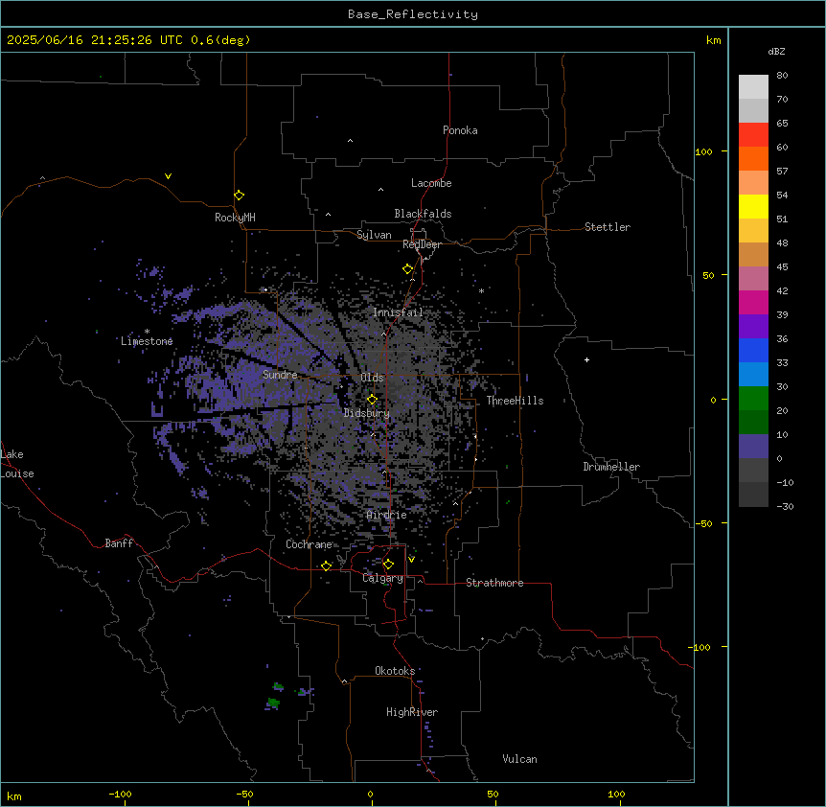Click the Sylvan label

coord(374,235)
